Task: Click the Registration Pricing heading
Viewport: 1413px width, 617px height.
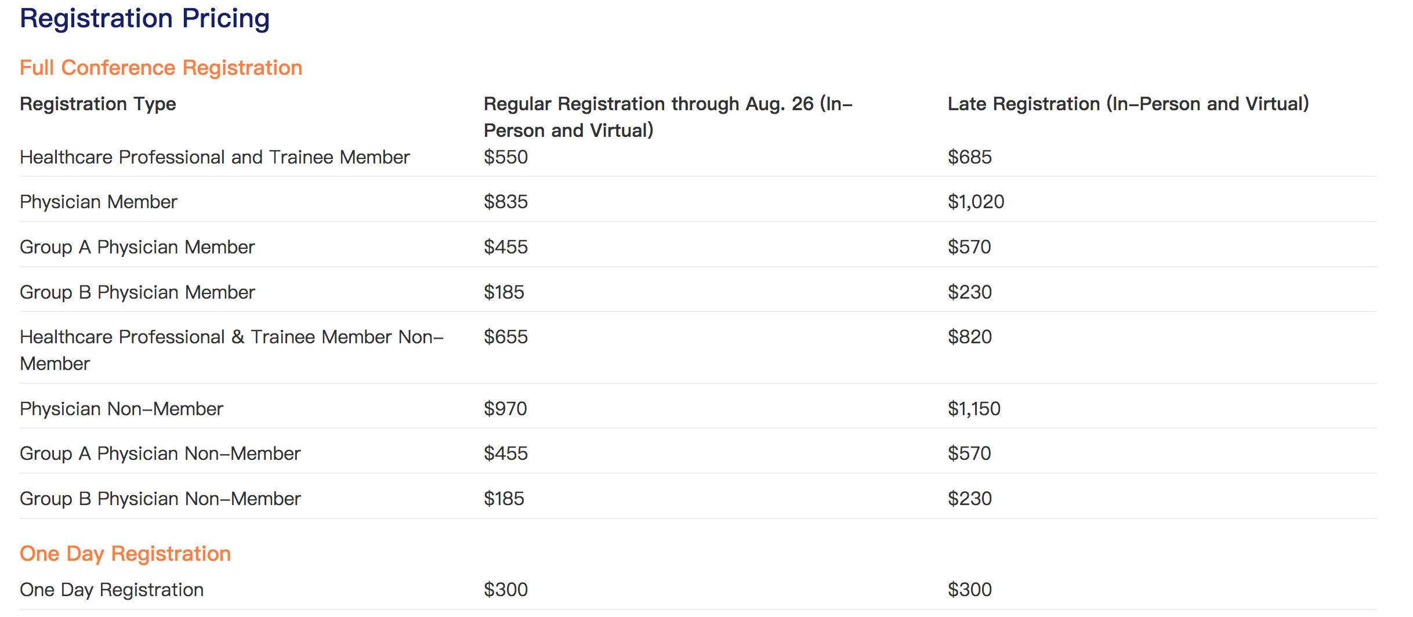Action: [144, 19]
